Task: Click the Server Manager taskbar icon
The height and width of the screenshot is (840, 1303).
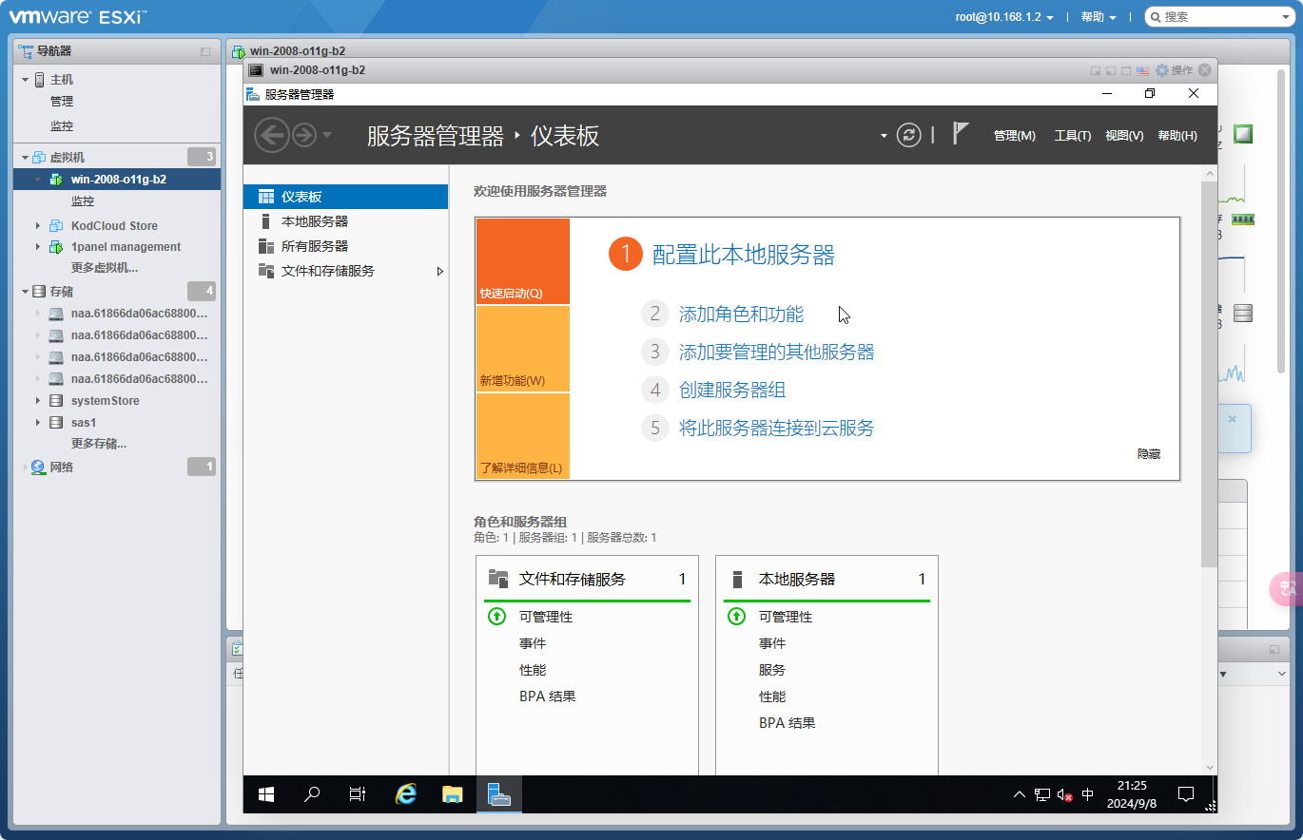Action: 499,794
